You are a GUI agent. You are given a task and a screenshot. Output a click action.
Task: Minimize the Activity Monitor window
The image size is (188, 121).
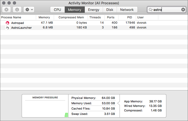9,3
